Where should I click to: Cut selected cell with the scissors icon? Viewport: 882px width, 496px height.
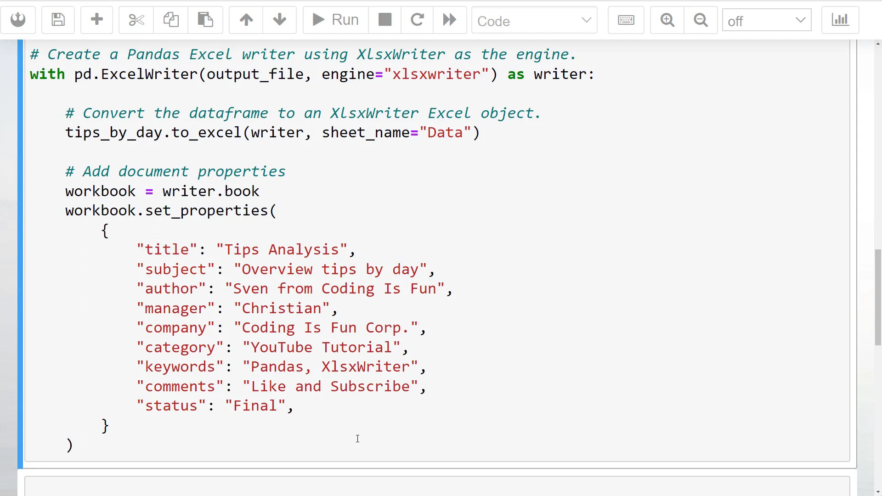[136, 20]
